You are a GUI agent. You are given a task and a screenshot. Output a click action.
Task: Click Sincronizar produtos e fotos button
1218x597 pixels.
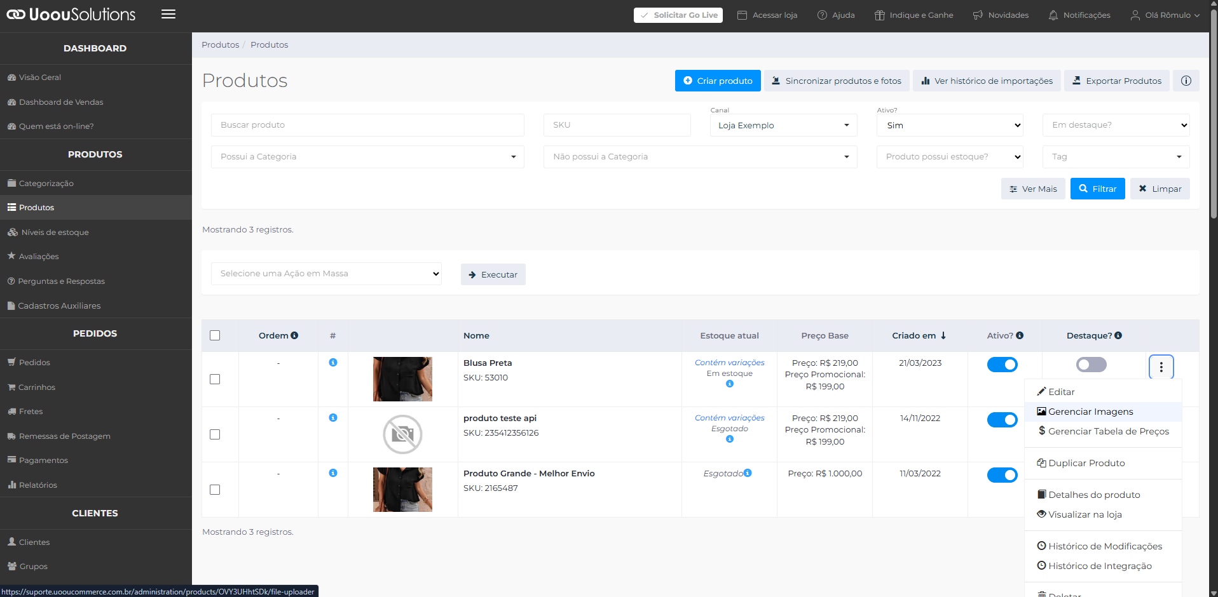[837, 81]
